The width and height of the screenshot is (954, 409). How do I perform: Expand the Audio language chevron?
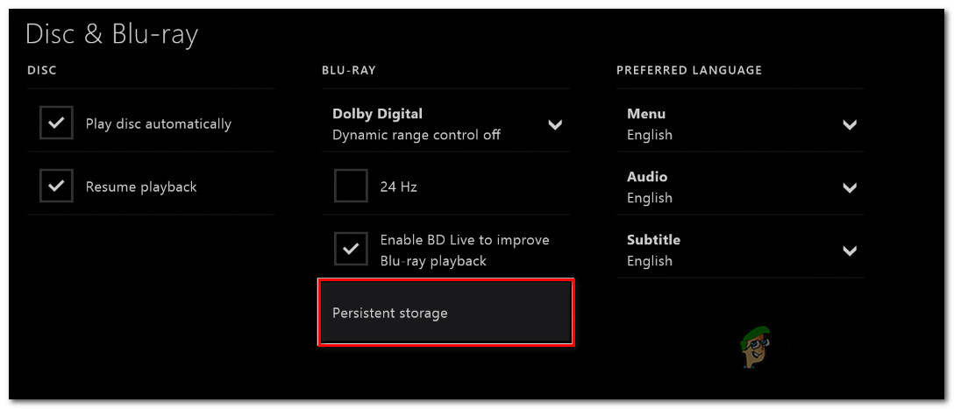(849, 187)
